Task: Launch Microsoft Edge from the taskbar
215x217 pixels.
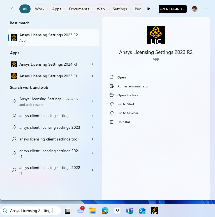Action: (x=105, y=211)
